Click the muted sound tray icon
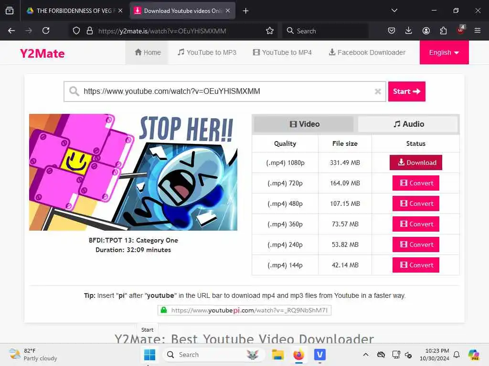The width and height of the screenshot is (489, 366). [x=408, y=355]
